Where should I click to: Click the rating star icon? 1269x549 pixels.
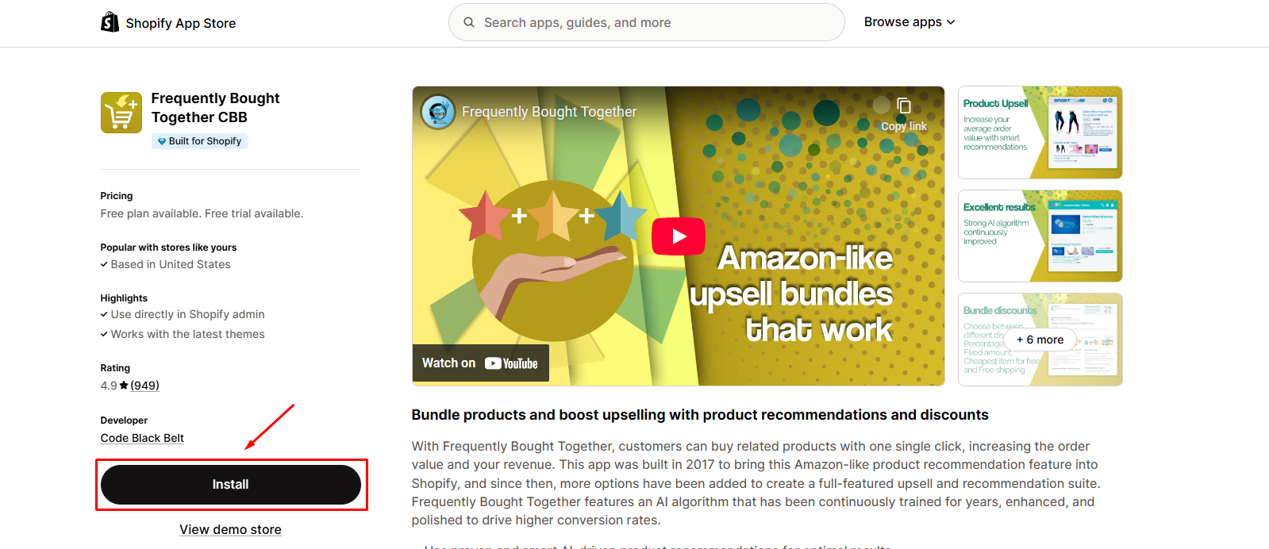click(124, 386)
